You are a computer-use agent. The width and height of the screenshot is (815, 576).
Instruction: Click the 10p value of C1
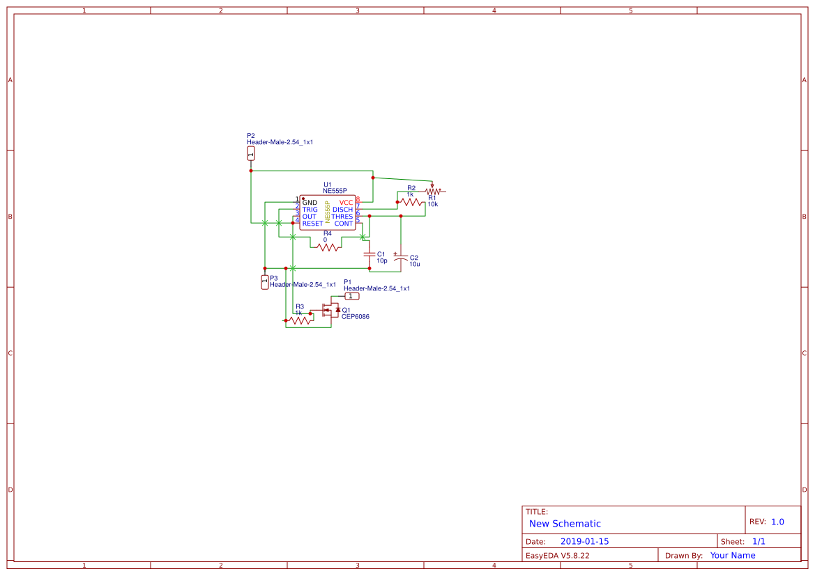tap(382, 260)
